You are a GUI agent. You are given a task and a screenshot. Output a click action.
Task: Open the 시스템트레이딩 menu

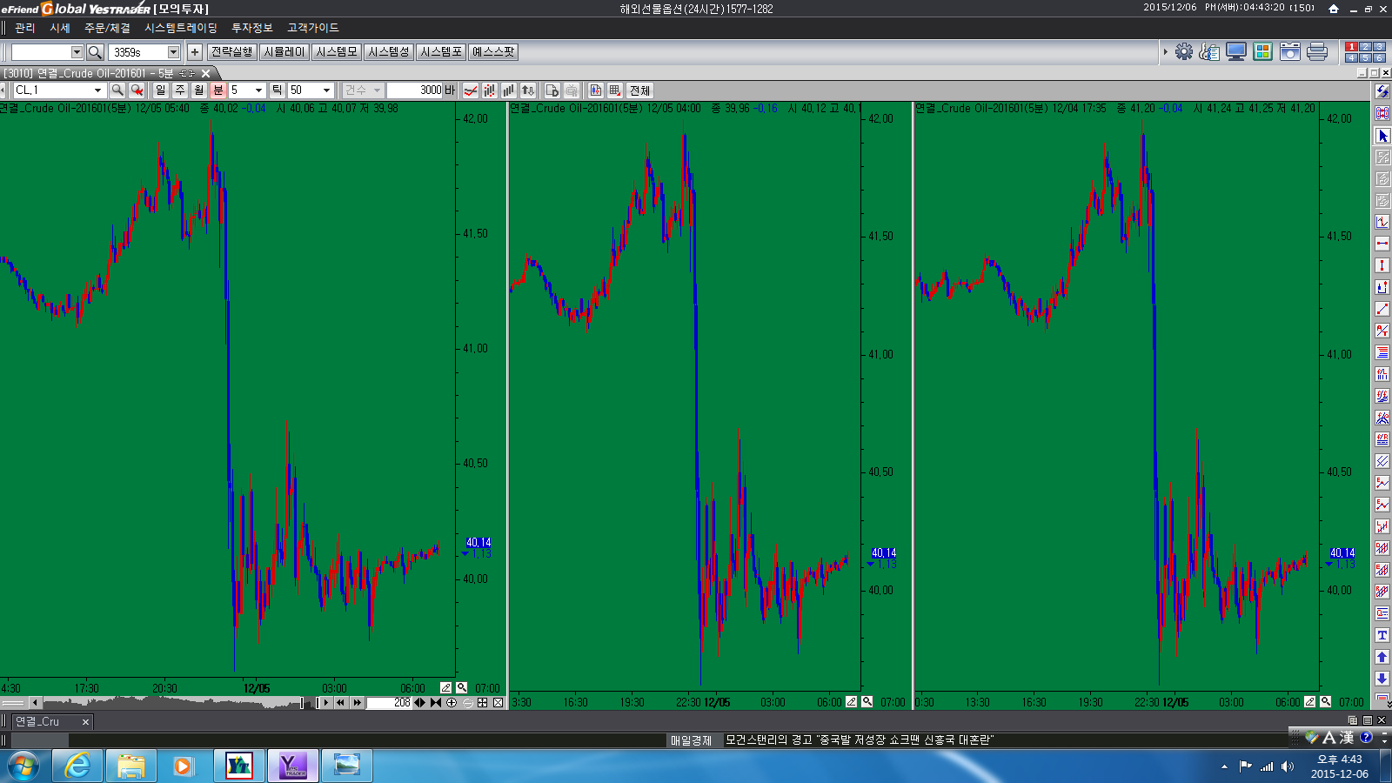(x=181, y=28)
